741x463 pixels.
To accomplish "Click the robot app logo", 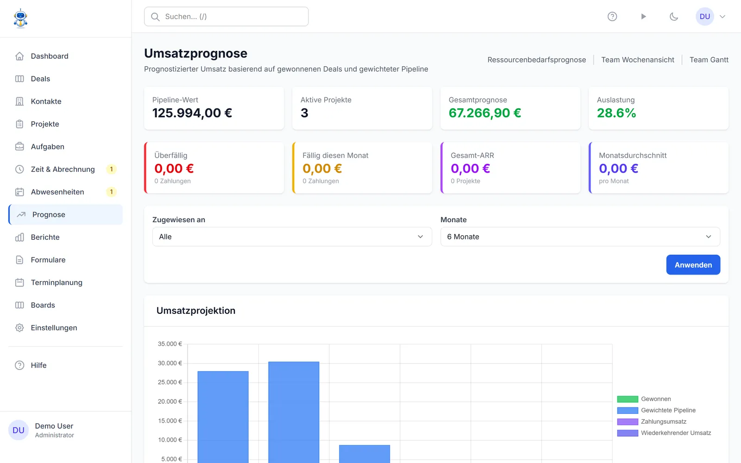I will 20,19.
